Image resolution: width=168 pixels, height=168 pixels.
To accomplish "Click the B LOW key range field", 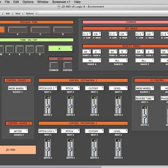I will [113, 34].
